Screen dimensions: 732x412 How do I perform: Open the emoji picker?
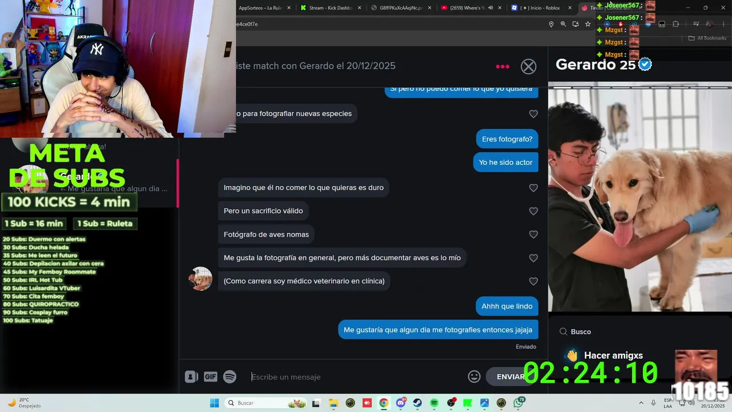(x=474, y=377)
